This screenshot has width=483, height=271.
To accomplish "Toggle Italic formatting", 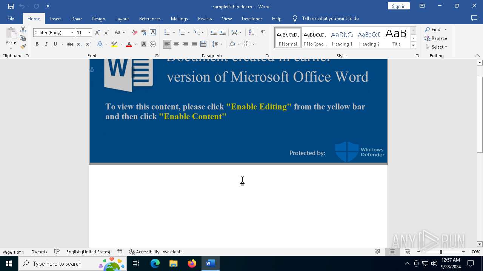I will click(x=46, y=44).
